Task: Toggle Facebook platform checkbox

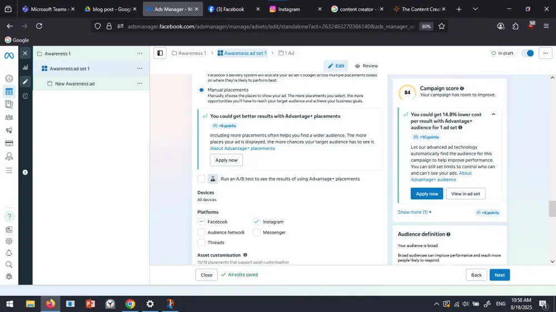Action: 201,222
